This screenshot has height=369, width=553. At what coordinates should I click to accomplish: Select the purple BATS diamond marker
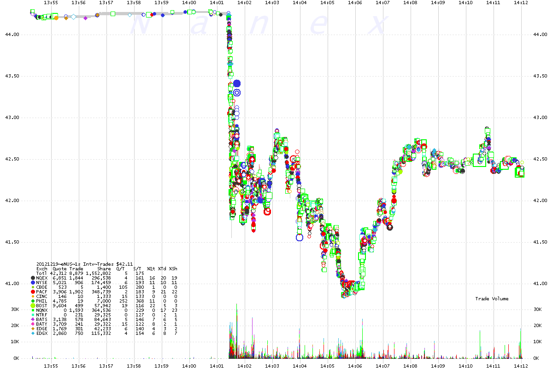[x=32, y=319]
